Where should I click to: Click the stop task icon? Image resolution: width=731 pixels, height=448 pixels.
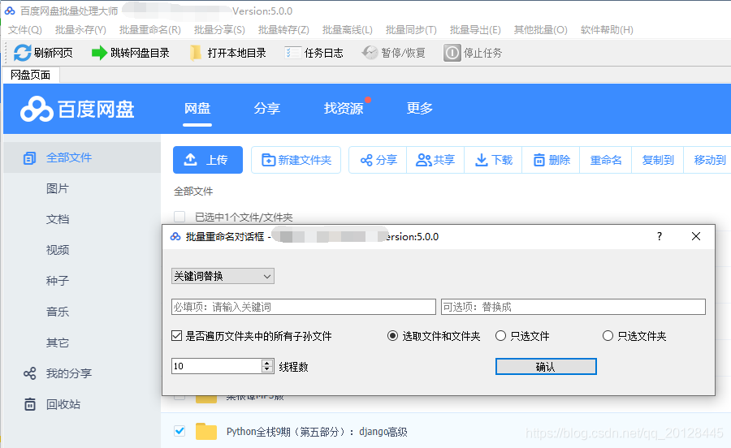coord(452,53)
